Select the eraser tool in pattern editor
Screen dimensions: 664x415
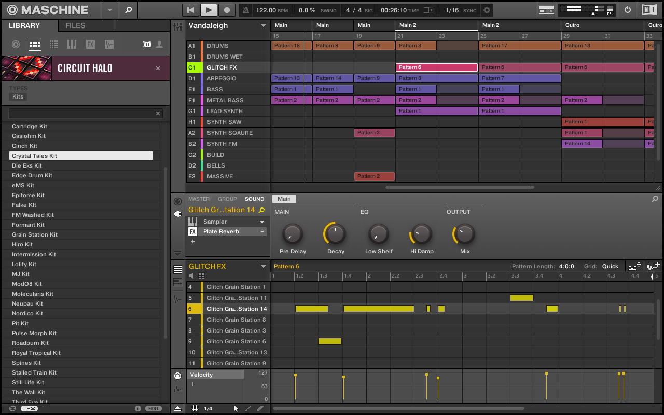(x=260, y=409)
